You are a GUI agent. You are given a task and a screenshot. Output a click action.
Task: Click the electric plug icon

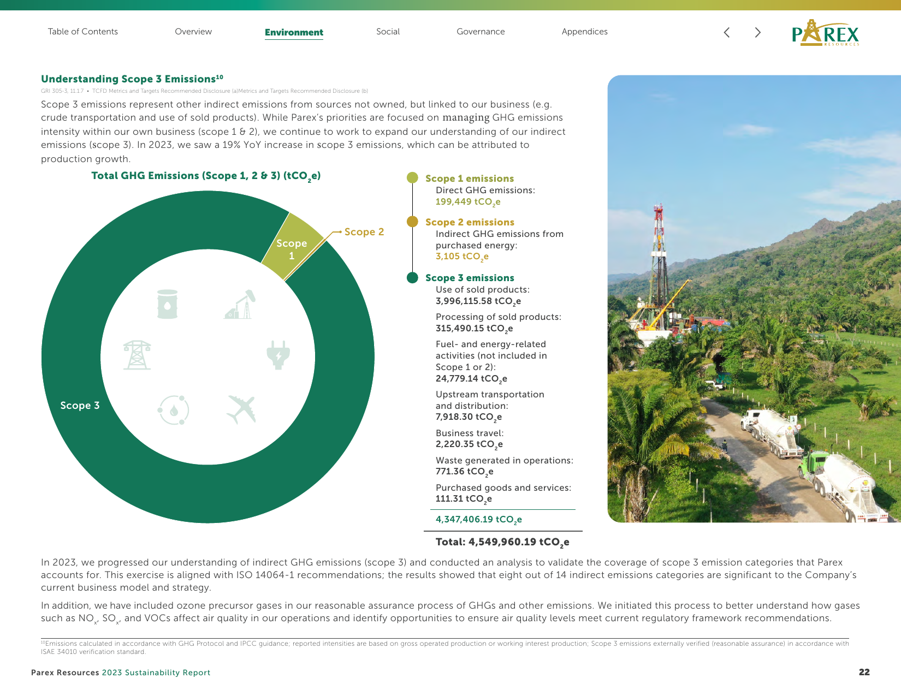(x=278, y=355)
